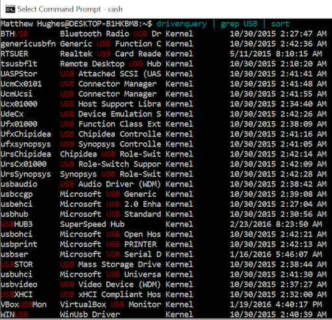Select the 'BTHUSB' module name

point(15,34)
